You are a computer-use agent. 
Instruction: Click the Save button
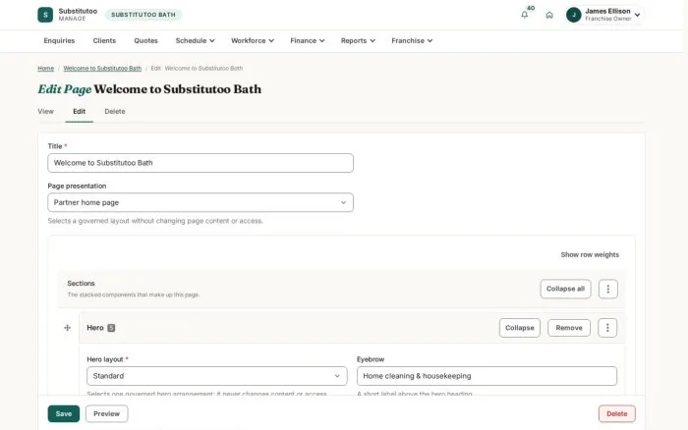(x=64, y=413)
